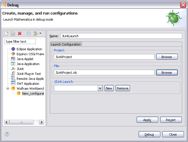The width and height of the screenshot is (188, 142).
Task: Click Browse next to Project field
Action: tap(167, 57)
